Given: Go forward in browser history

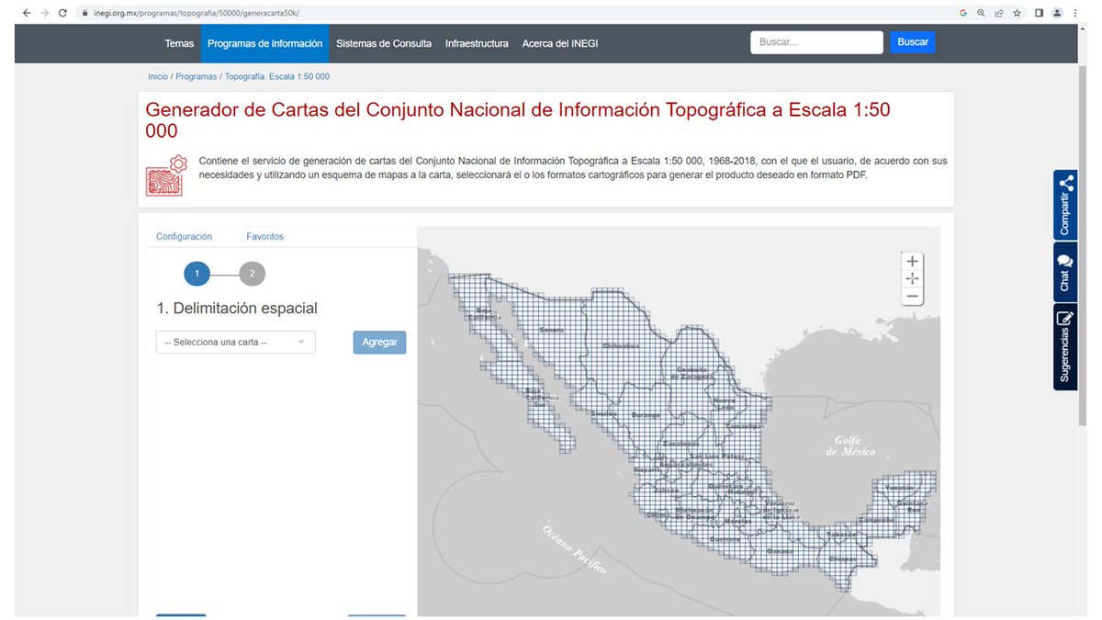Looking at the screenshot, I should (x=43, y=13).
